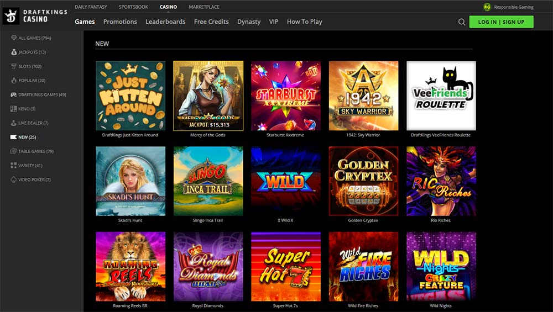This screenshot has height=312, width=553.
Task: Click the 'Starburst Xxxtreme' caption text
Action: pyautogui.click(x=285, y=135)
